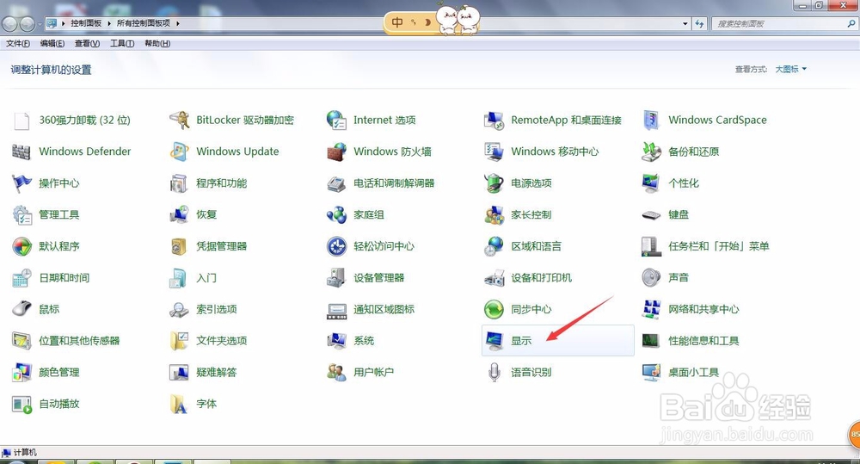Viewport: 860px width, 464px height.
Task: Open 用户帐户 users icon
Action: [x=336, y=372]
